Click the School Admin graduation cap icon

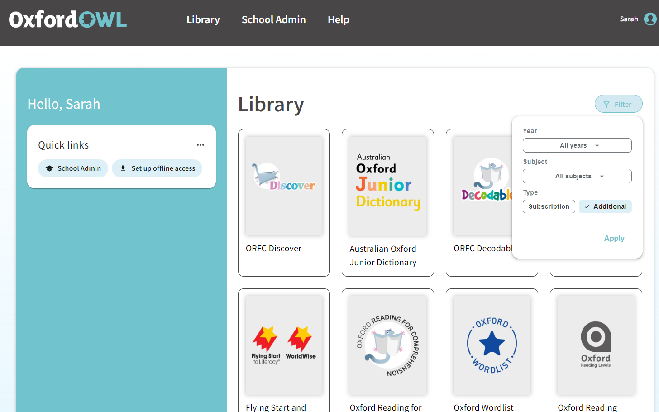[x=49, y=168]
